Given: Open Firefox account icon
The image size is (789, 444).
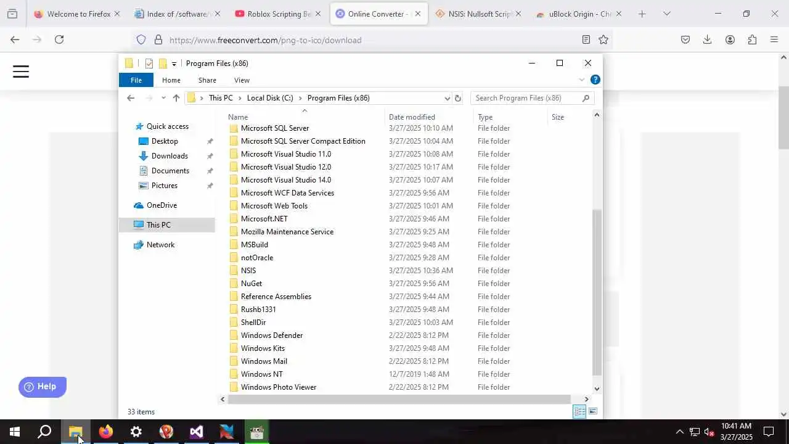Looking at the screenshot, I should point(730,39).
